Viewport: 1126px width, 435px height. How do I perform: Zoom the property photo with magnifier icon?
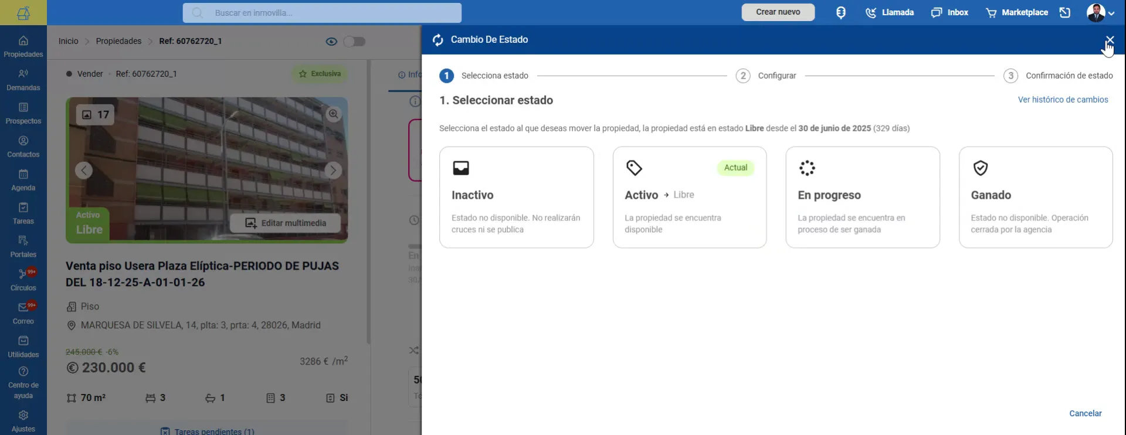click(x=334, y=114)
